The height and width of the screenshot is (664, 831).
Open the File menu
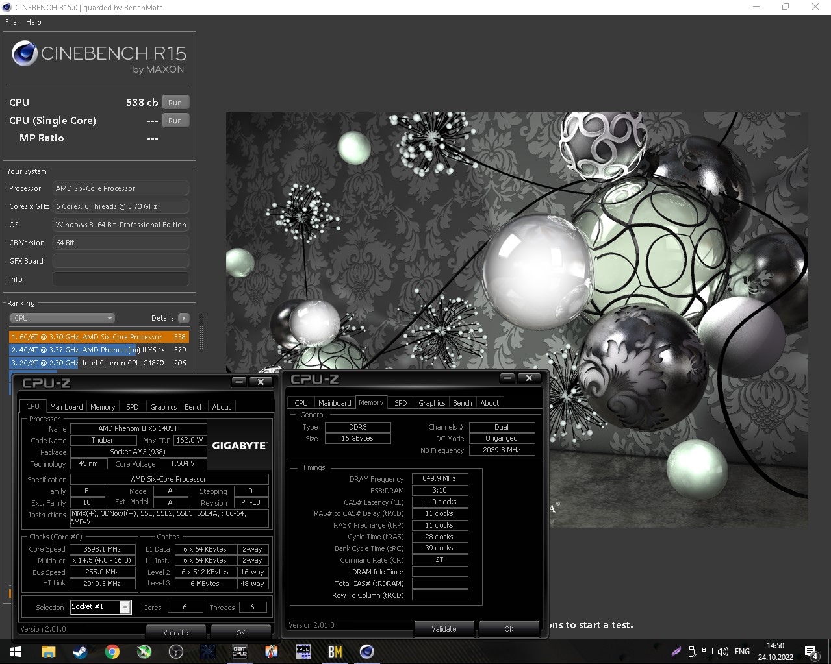(x=11, y=22)
